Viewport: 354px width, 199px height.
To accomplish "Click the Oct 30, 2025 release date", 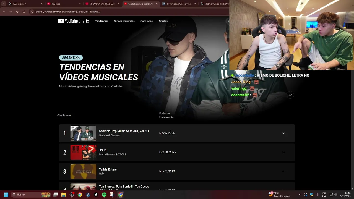I will tap(168, 152).
